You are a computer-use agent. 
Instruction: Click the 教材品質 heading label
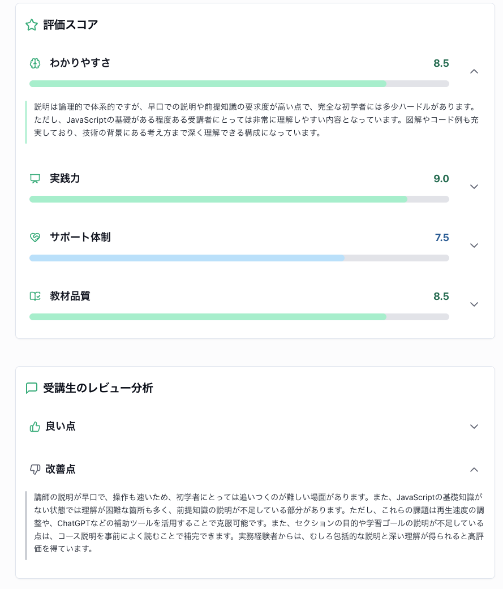pyautogui.click(x=70, y=296)
